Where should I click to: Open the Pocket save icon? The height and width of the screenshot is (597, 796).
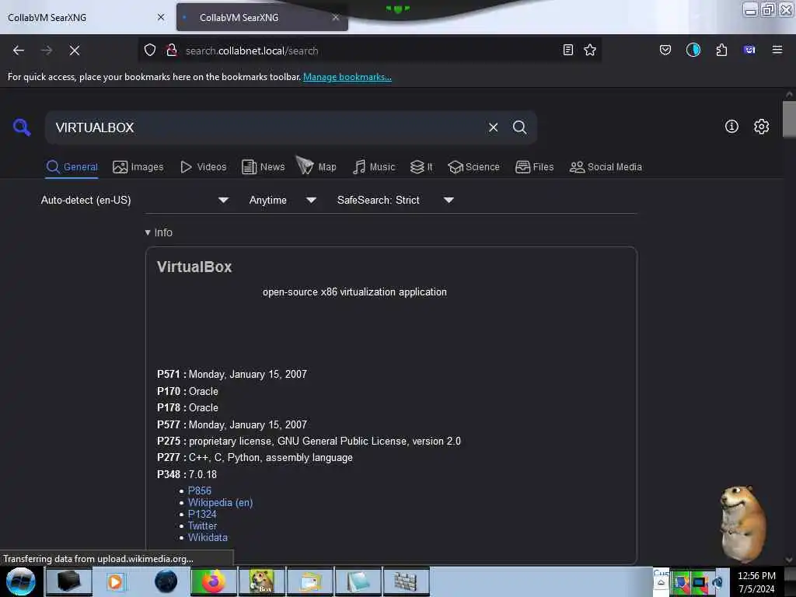click(665, 50)
